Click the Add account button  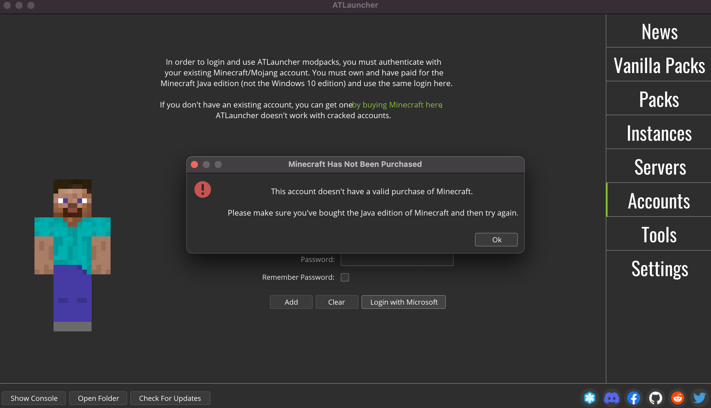point(291,302)
